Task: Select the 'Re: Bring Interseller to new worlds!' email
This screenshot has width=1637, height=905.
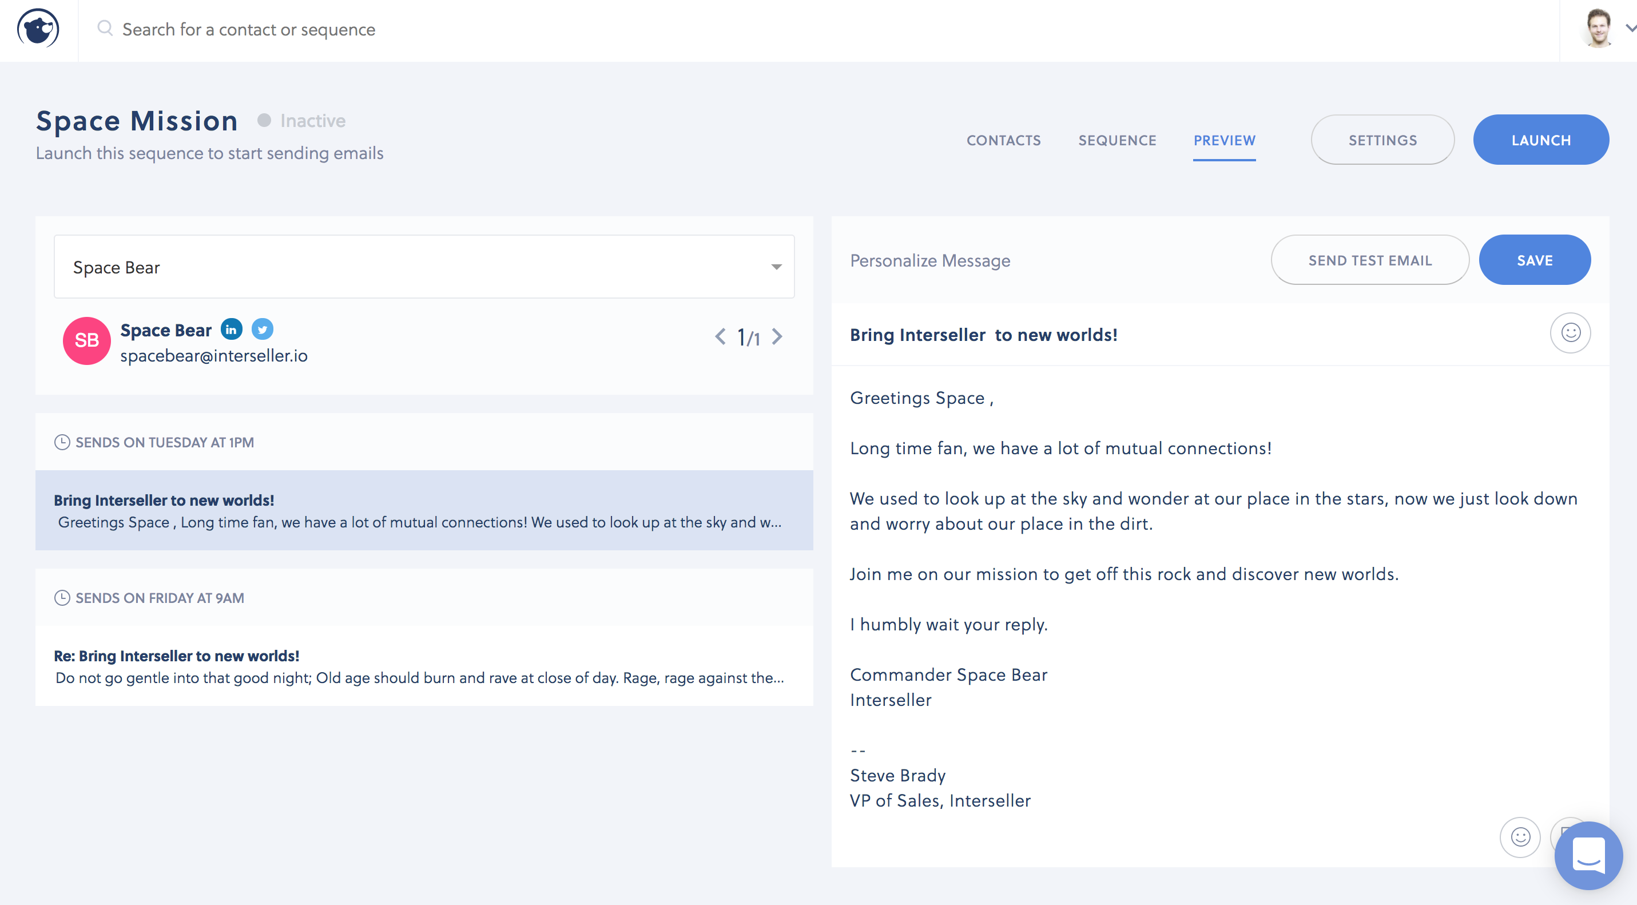Action: [424, 666]
